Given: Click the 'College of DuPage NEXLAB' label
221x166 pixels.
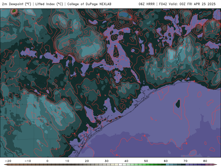Looking at the screenshot, I should coord(89,4).
